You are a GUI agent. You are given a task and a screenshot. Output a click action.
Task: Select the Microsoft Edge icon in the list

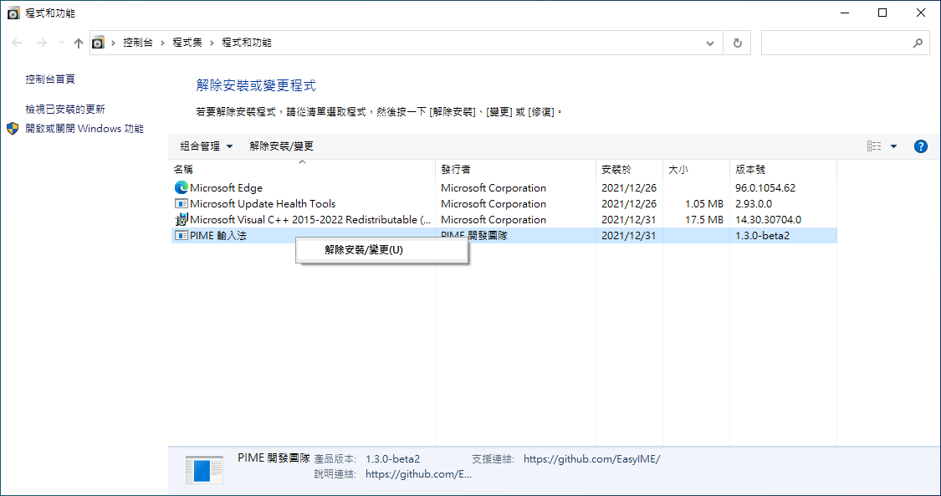(181, 187)
